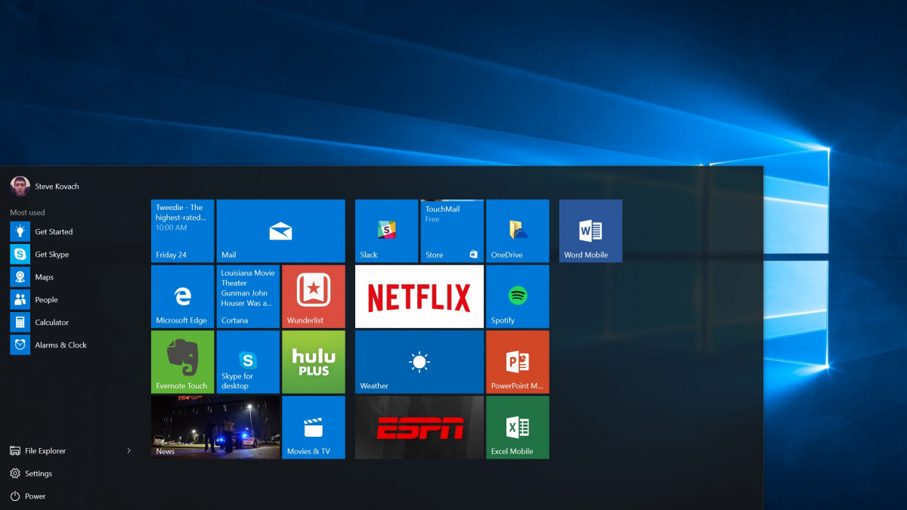This screenshot has height=510, width=907.
Task: Start Excel Mobile
Action: pos(517,427)
